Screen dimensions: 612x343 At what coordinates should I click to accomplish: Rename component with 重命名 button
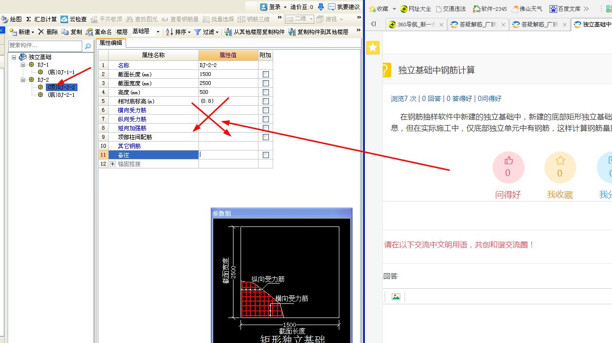click(99, 32)
